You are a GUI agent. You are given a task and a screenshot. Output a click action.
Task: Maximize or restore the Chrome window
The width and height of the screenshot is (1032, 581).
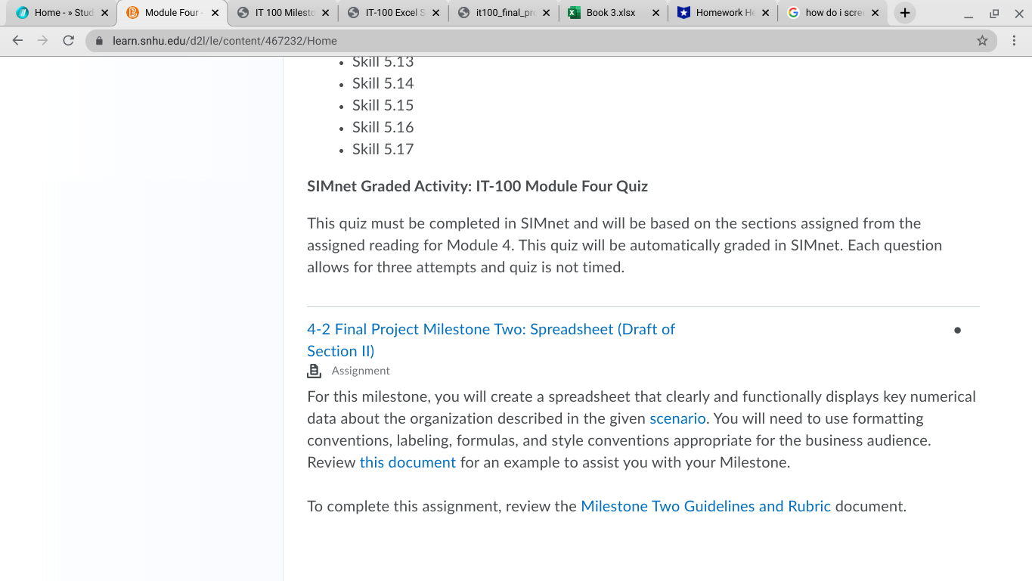(x=993, y=14)
